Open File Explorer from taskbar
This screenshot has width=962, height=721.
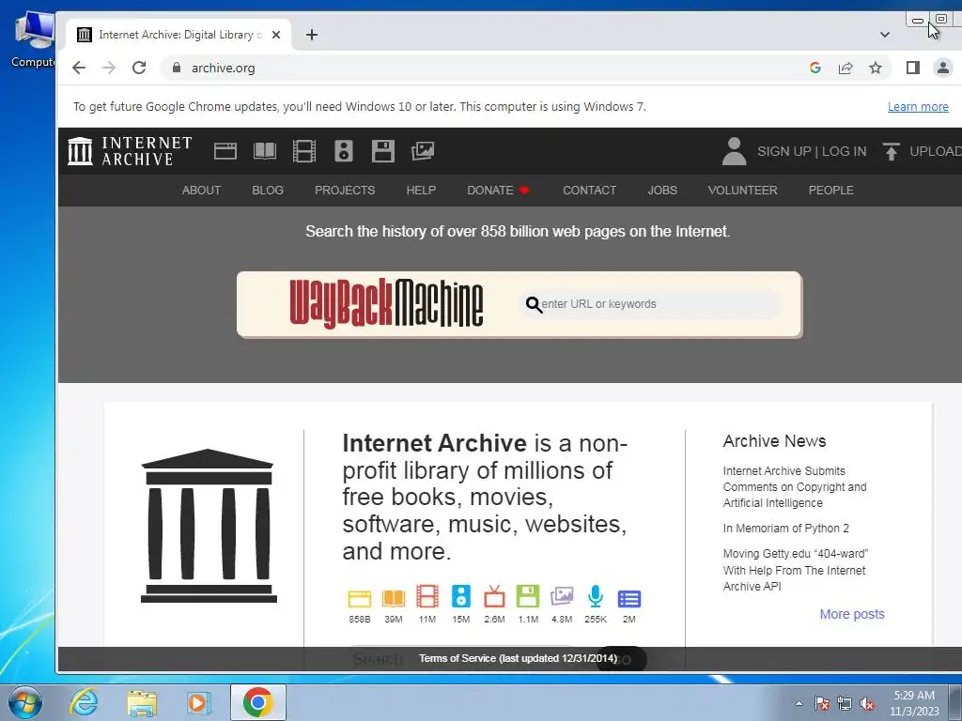142,702
